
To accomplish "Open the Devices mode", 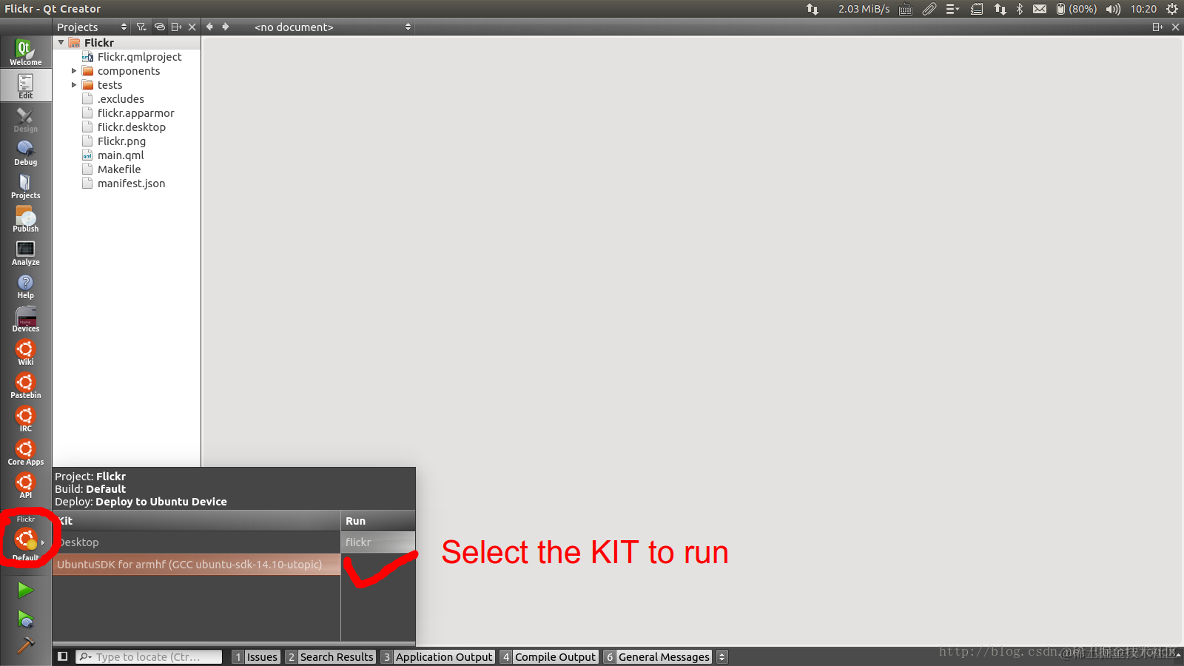I will tap(25, 319).
